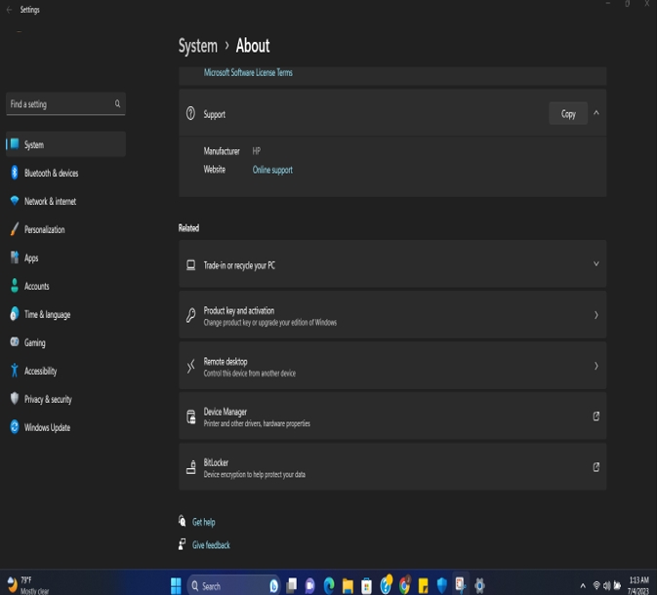Click Device Manager external-link icon
The height and width of the screenshot is (595, 658).
[x=596, y=416]
